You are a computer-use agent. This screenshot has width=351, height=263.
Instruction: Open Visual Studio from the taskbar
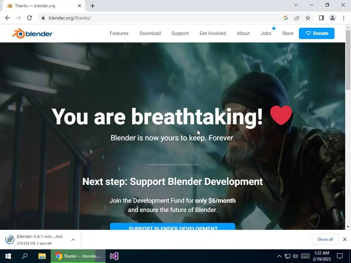pos(114,256)
